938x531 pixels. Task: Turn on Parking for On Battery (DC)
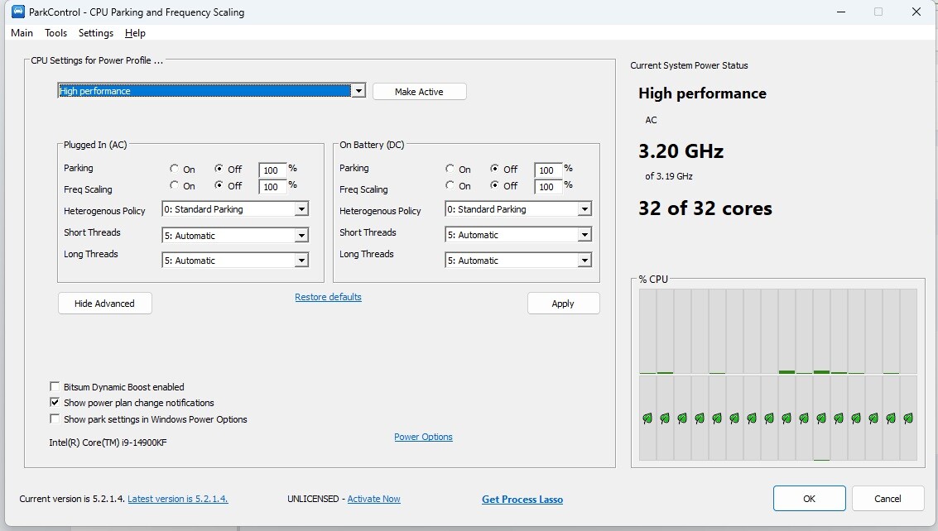[x=450, y=169]
